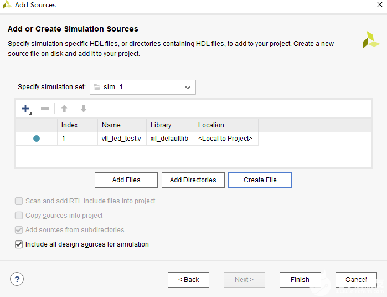Click the blue status dot for vtf_led_test.v
The image size is (387, 297).
click(x=37, y=139)
